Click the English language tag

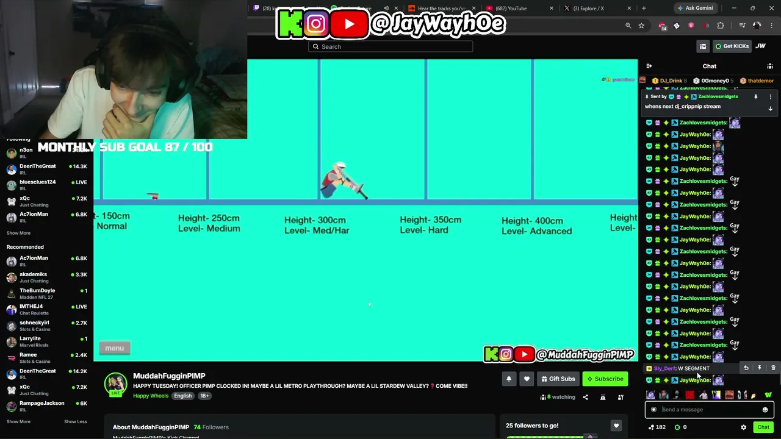point(182,396)
